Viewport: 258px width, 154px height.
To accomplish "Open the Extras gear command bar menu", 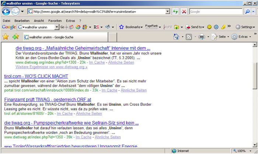I will coord(241,37).
